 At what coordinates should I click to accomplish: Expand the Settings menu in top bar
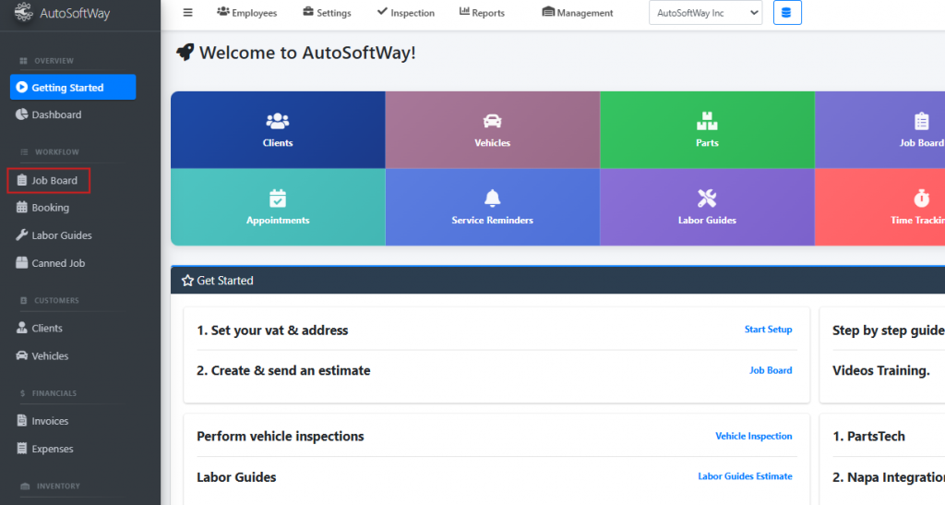click(x=327, y=13)
